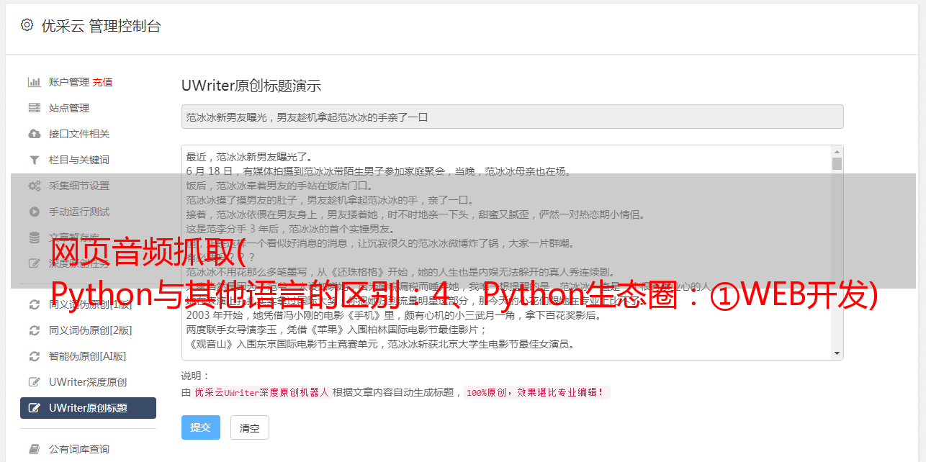
Task: Click the textarea scrollbar up arrow
Action: (x=837, y=152)
